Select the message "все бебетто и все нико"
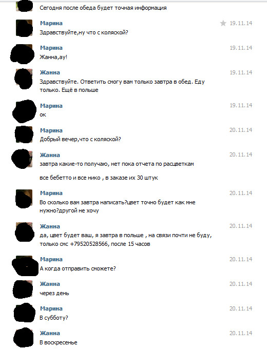The width and height of the screenshot is (267, 349). [99, 178]
